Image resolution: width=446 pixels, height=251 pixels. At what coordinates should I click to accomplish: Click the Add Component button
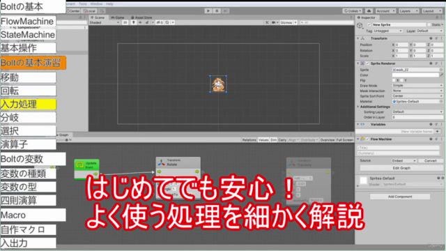(400, 197)
